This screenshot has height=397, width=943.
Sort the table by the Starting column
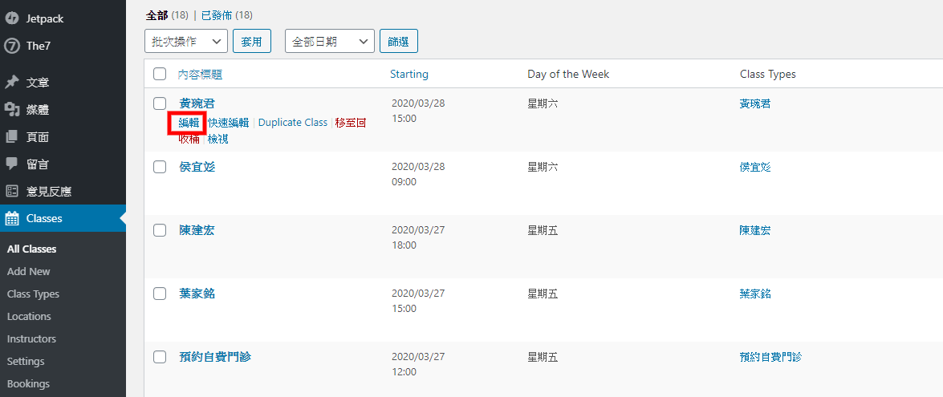[409, 74]
